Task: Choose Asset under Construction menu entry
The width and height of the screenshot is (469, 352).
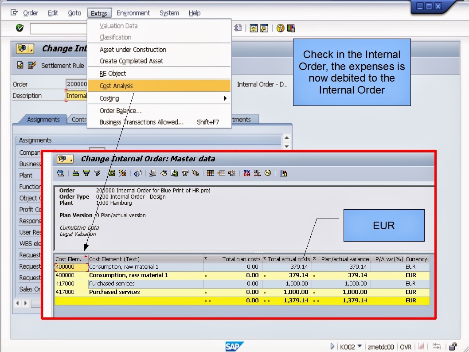Action: tap(159, 50)
